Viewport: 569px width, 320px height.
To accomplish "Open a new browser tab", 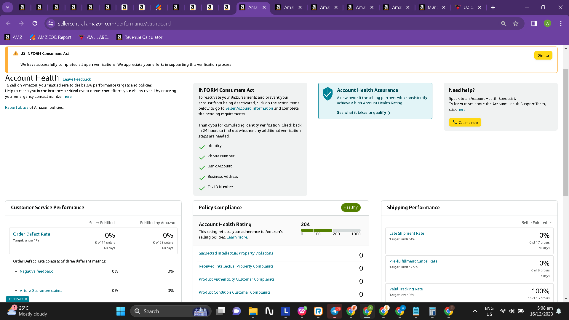I will pos(493,7).
